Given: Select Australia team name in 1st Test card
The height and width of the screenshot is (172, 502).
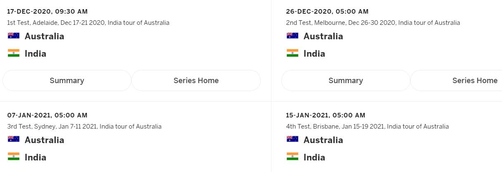Looking at the screenshot, I should 44,36.
